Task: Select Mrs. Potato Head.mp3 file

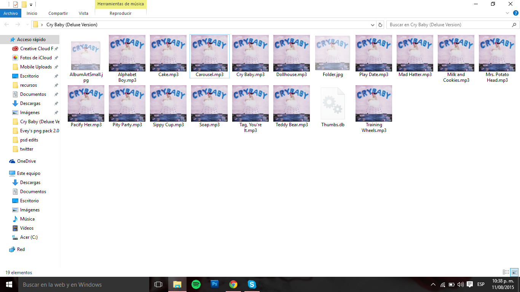Action: [x=497, y=59]
